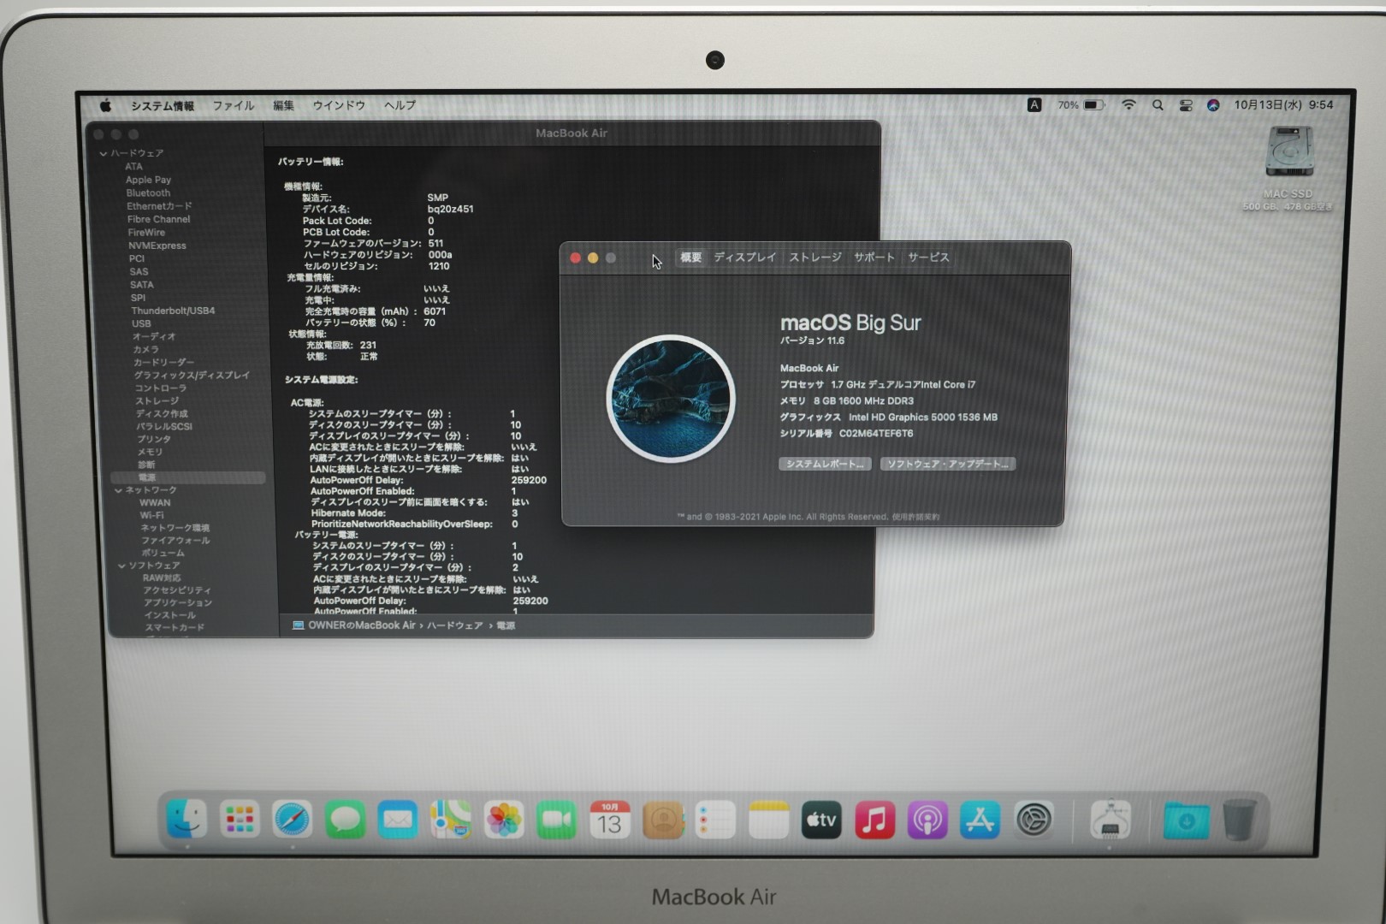Collapse the ハードウェア tree section
This screenshot has height=924, width=1386.
click(104, 153)
